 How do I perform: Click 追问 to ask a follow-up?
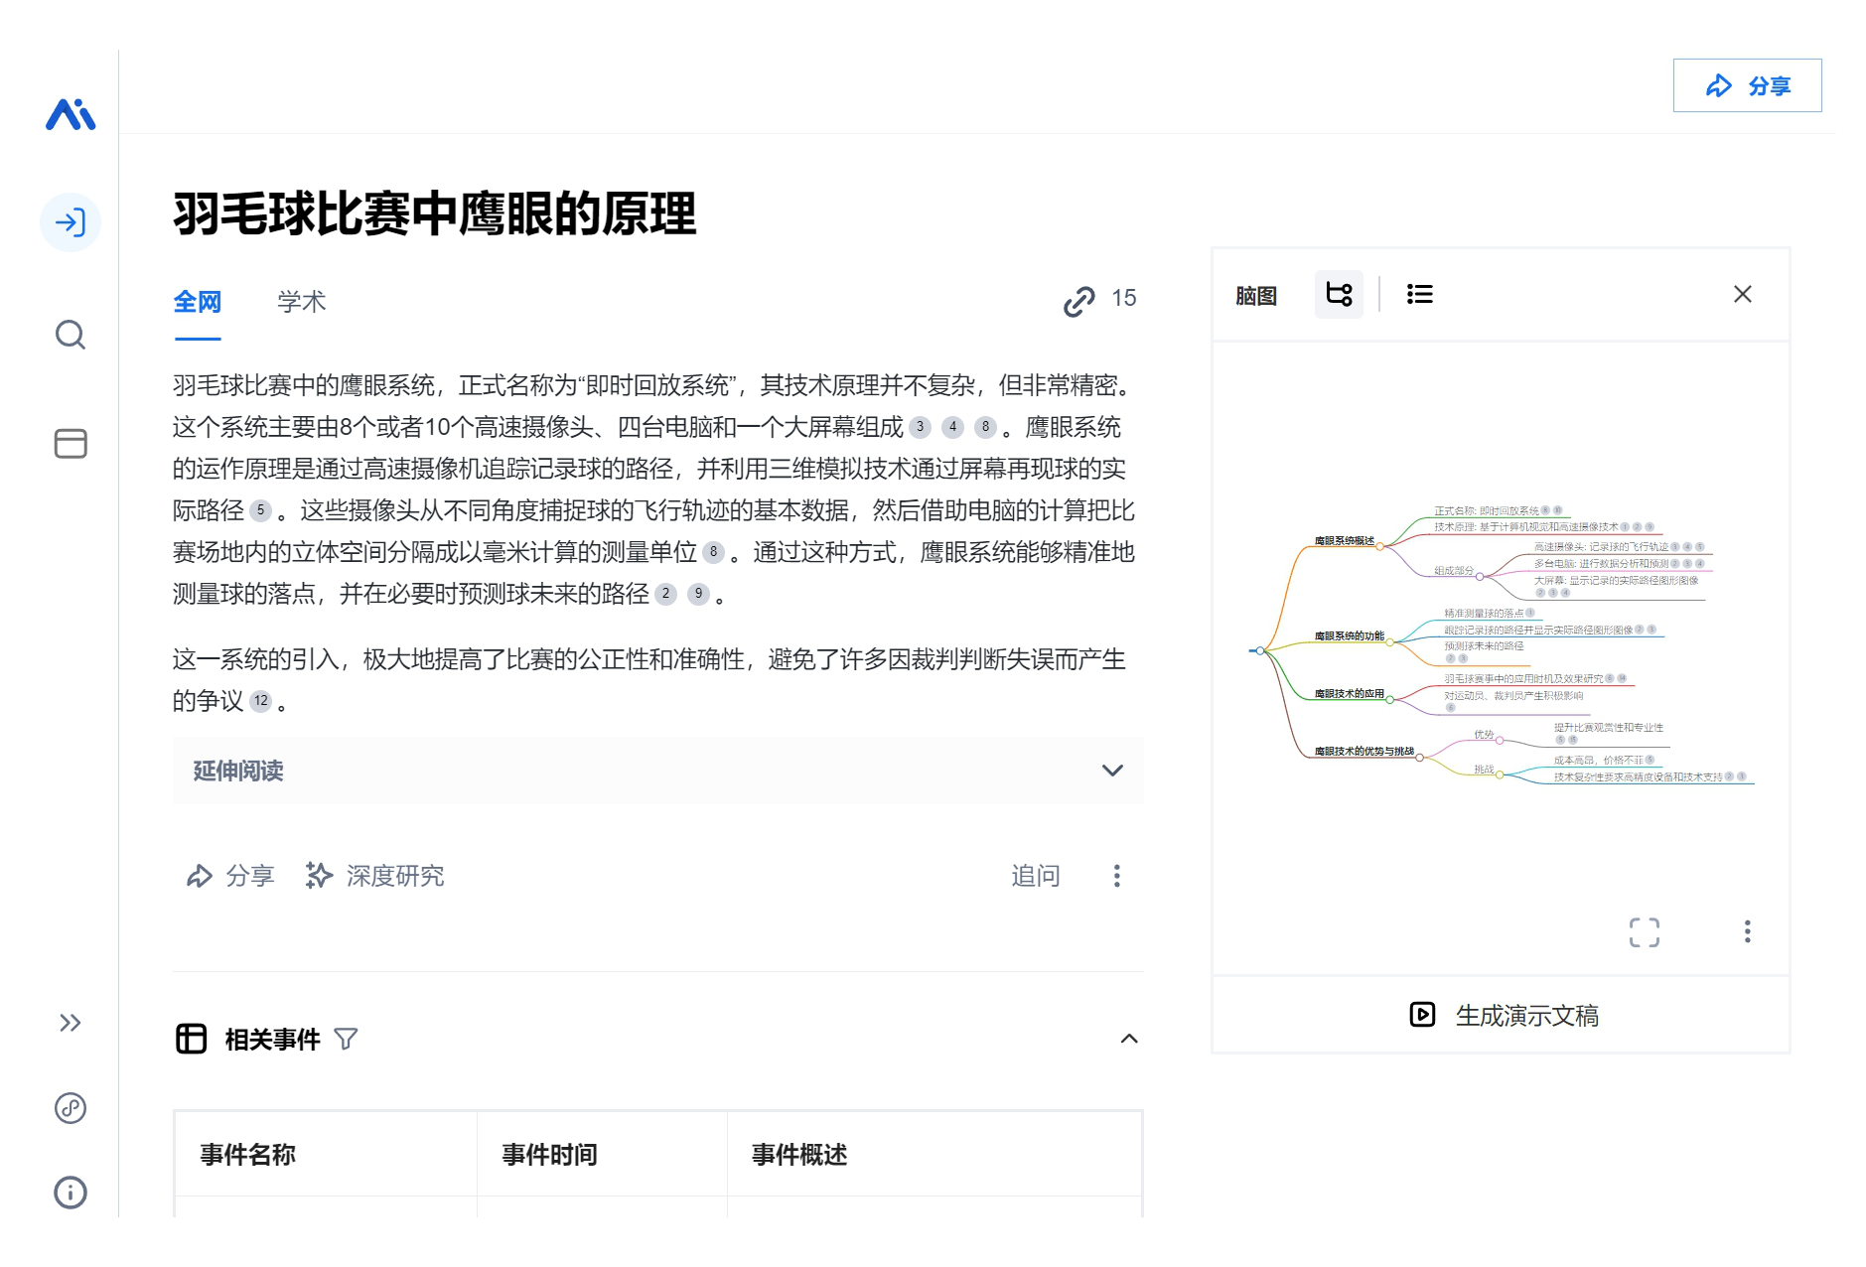[1036, 876]
